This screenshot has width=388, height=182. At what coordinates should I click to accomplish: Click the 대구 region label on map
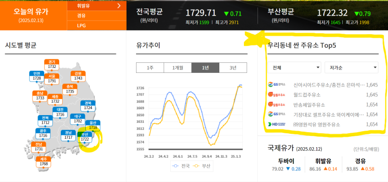pos(78,119)
